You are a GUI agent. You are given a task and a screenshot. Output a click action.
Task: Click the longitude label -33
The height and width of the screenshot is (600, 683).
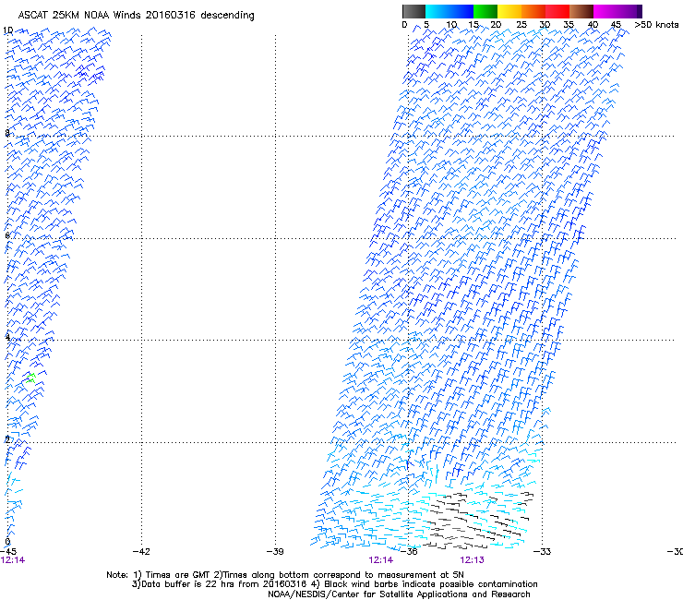(543, 551)
